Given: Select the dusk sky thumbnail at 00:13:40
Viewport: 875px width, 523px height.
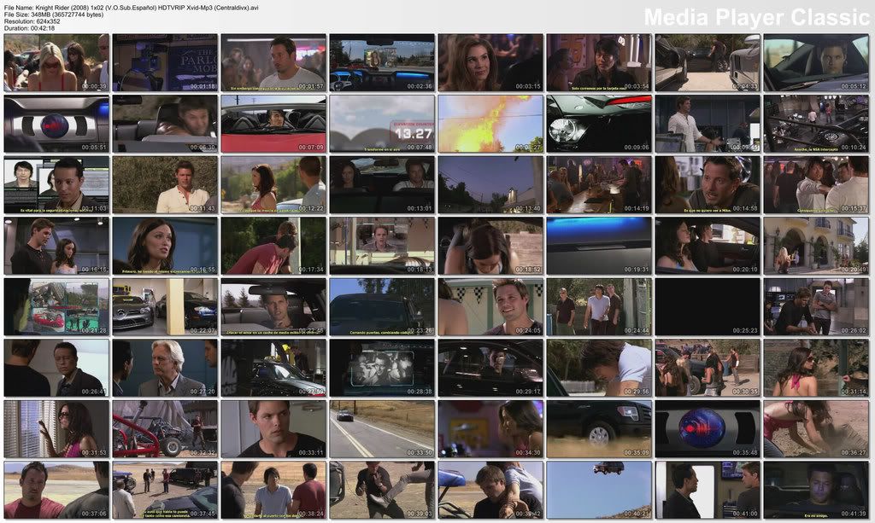Looking at the screenshot, I should 490,185.
